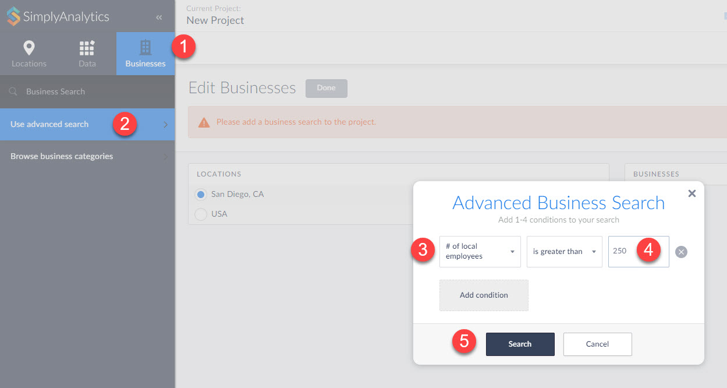727x388 pixels.
Task: Expand Browse business categories
Action: 87,156
